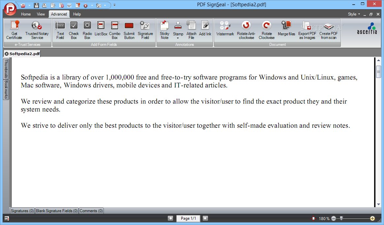Click the status bar icon at bottom left

[7, 218]
